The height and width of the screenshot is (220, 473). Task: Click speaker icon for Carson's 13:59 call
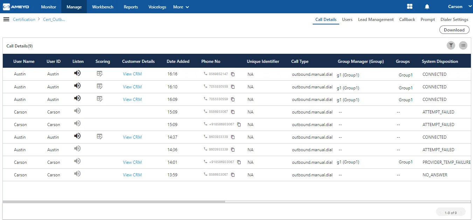pos(77,174)
